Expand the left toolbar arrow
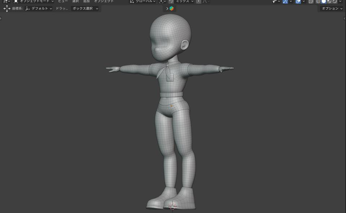 pyautogui.click(x=0, y=19)
